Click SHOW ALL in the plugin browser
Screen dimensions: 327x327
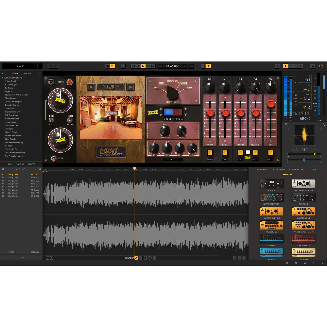pyautogui.click(x=288, y=175)
